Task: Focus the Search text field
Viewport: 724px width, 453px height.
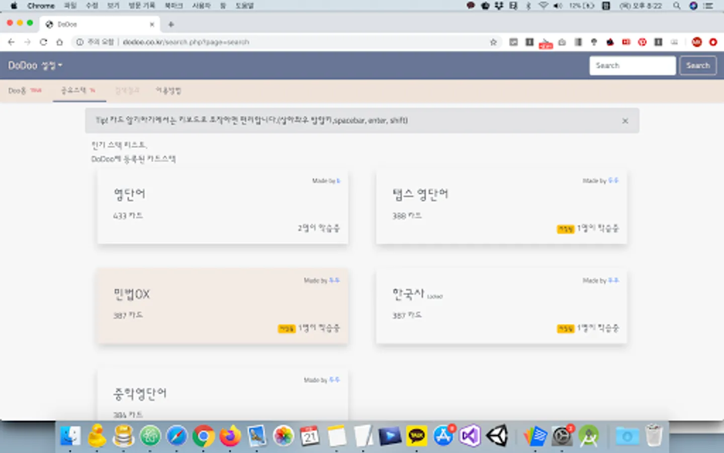Action: 632,65
